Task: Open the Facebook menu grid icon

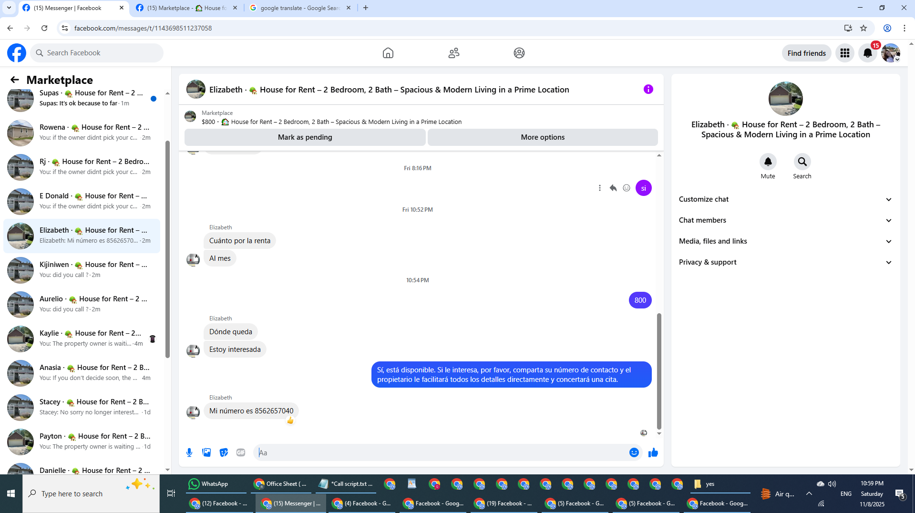Action: [845, 53]
